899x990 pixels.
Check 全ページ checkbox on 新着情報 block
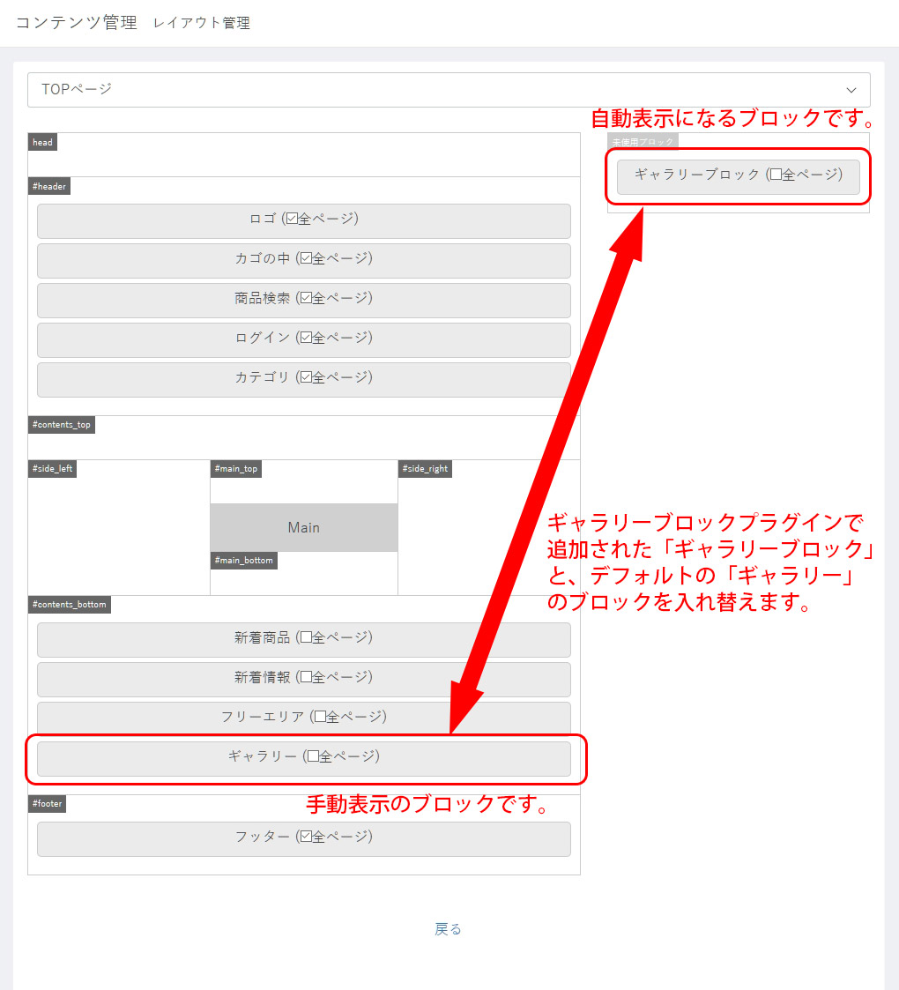306,677
